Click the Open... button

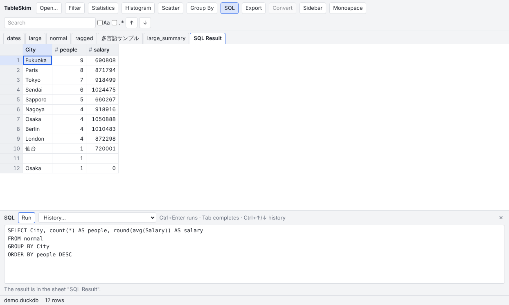click(49, 8)
